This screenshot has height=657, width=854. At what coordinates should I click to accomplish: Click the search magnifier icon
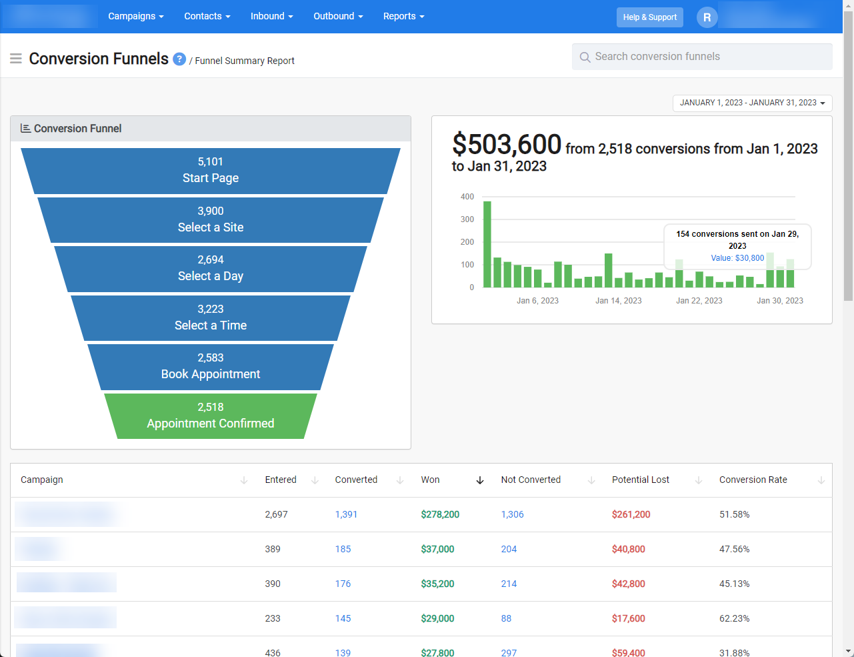tap(585, 57)
